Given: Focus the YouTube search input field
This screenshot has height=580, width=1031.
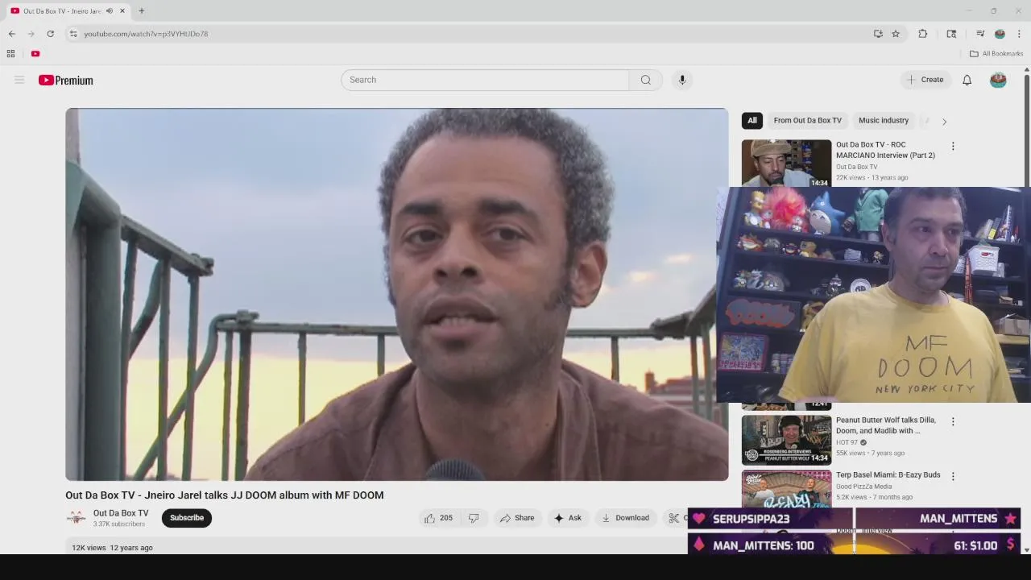Looking at the screenshot, I should click(x=485, y=80).
